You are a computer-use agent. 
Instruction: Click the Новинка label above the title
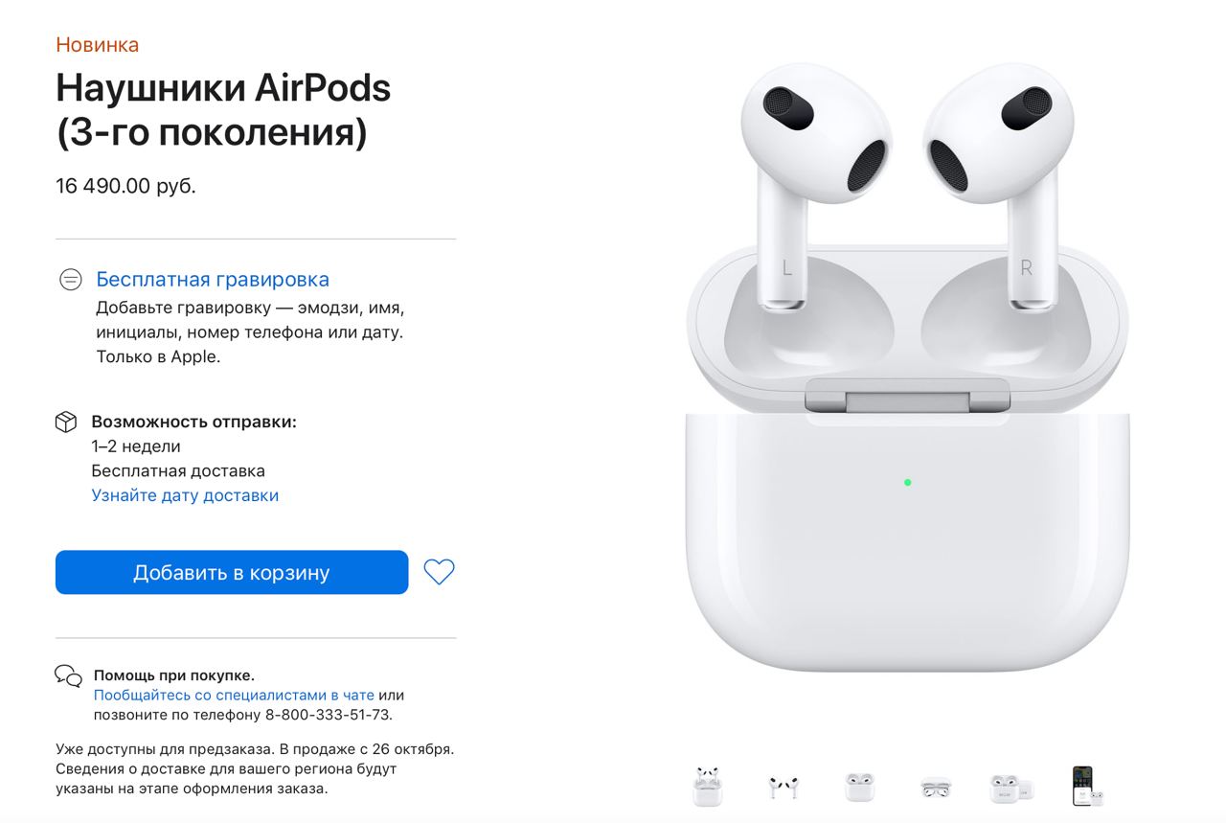97,44
